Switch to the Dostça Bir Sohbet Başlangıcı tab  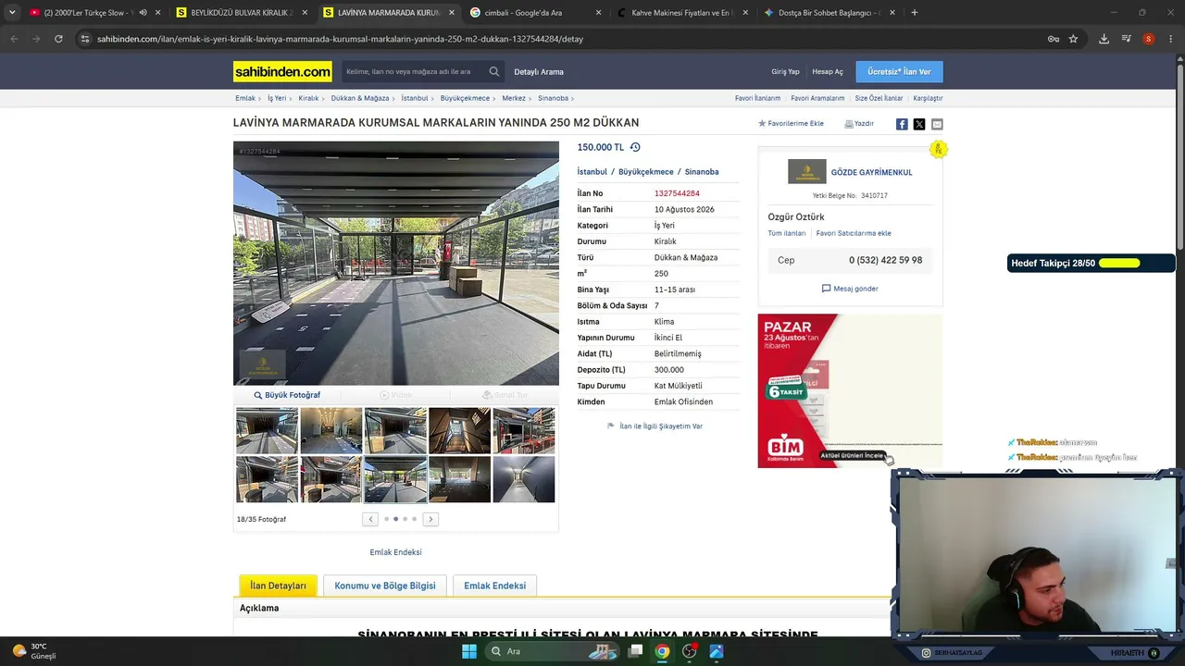(x=829, y=13)
